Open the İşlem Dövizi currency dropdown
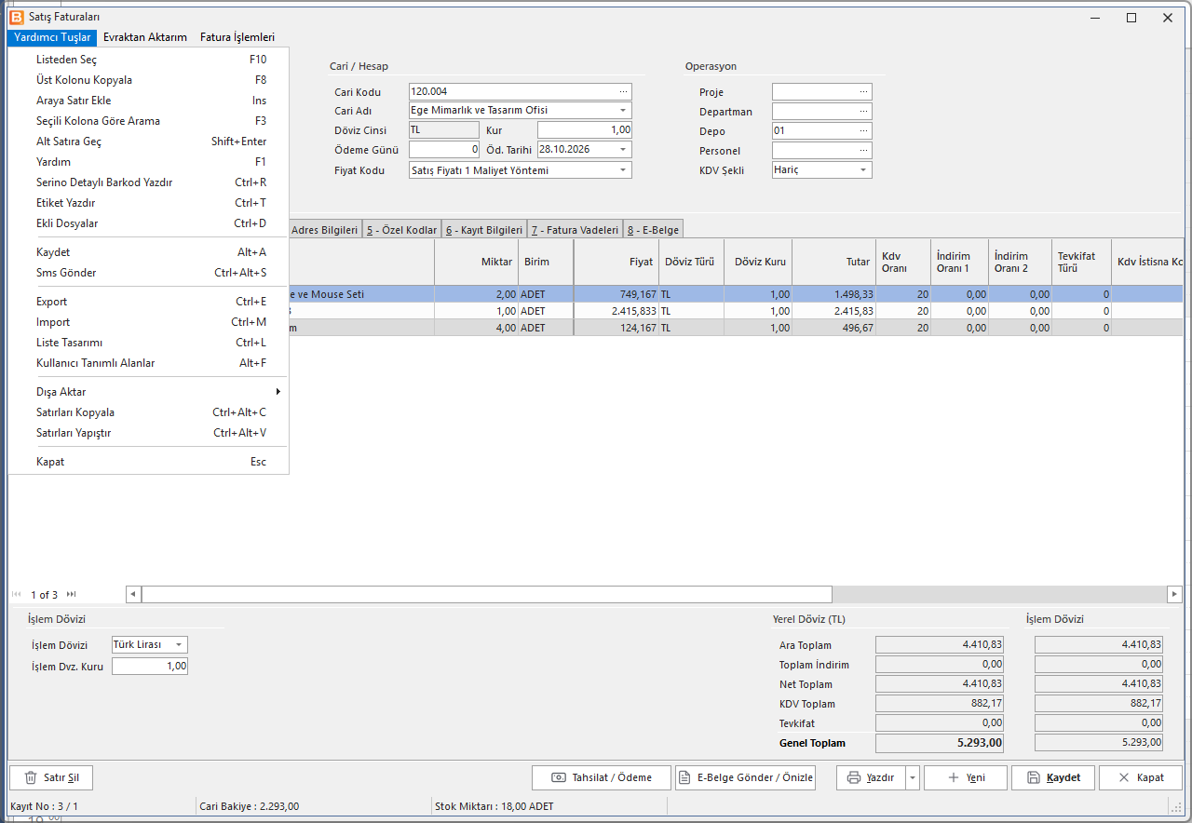This screenshot has height=823, width=1192. [179, 645]
